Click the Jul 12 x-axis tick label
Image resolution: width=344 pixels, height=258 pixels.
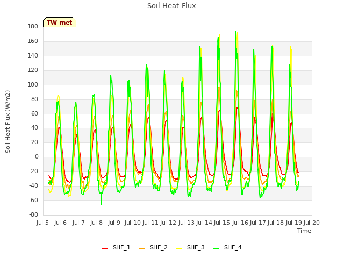[x=168, y=223]
